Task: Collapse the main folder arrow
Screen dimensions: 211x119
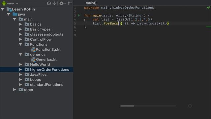Action: pos(15,19)
